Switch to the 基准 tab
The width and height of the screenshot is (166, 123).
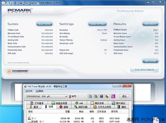34,107
